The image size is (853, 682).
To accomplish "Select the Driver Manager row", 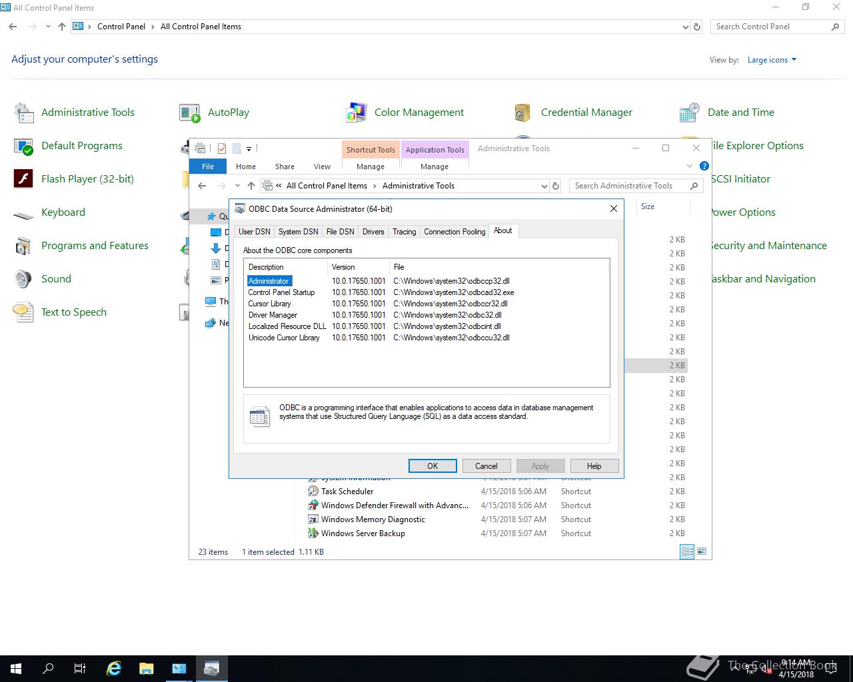I will pos(426,315).
